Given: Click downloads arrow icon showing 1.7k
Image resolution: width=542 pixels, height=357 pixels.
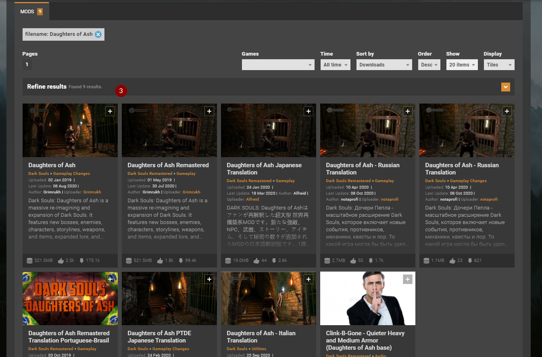Looking at the screenshot, I should 371,261.
